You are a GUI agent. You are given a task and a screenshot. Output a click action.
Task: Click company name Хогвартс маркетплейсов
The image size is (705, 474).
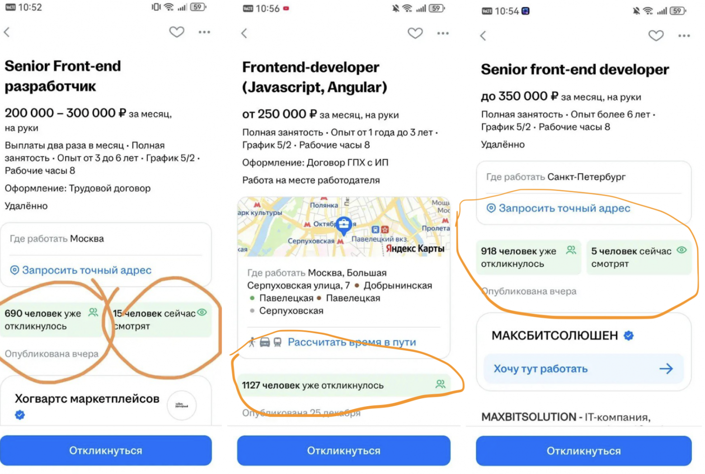click(86, 399)
